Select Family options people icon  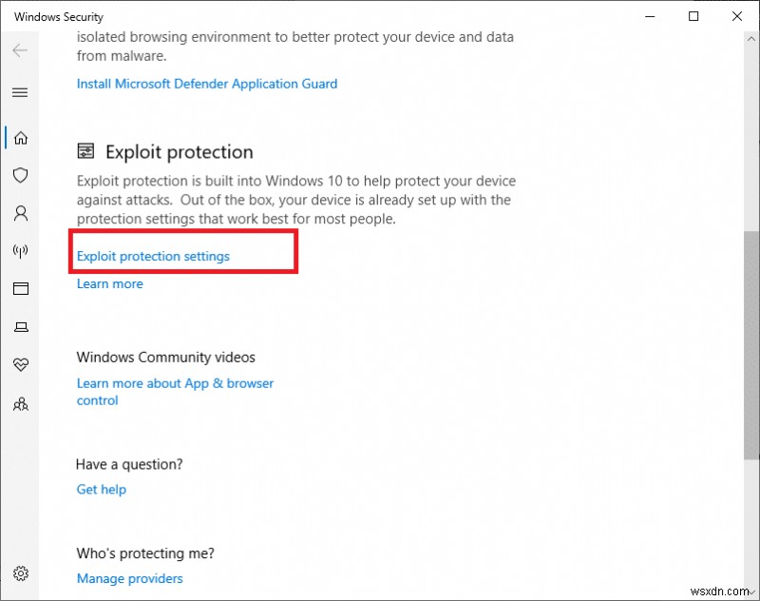coord(20,403)
